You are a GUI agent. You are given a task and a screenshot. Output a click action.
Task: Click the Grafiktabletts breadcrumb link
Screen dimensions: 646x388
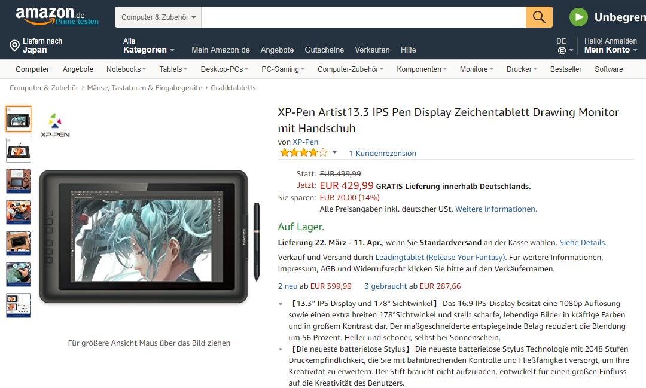(233, 88)
